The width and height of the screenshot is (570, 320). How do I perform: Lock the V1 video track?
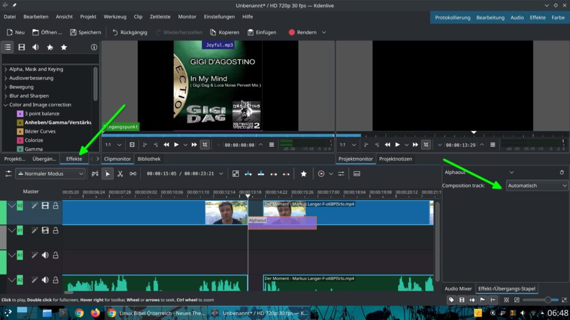56,231
